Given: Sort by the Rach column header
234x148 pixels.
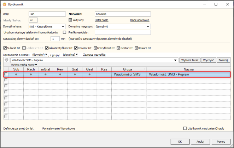Looking at the screenshot, I should pos(31,69).
